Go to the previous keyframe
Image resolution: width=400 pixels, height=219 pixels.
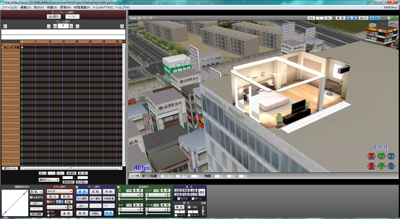coord(49,26)
